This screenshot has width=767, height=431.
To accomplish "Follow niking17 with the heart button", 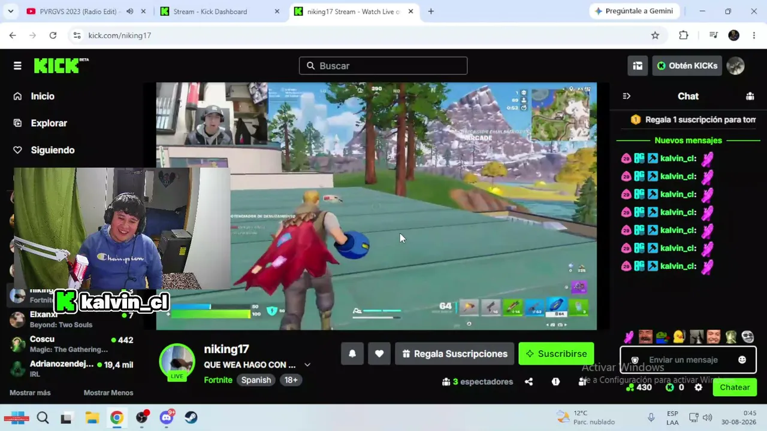I will pos(379,354).
